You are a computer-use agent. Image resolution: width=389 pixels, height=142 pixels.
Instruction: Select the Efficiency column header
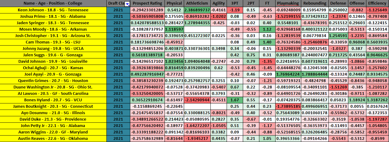click(x=377, y=3)
